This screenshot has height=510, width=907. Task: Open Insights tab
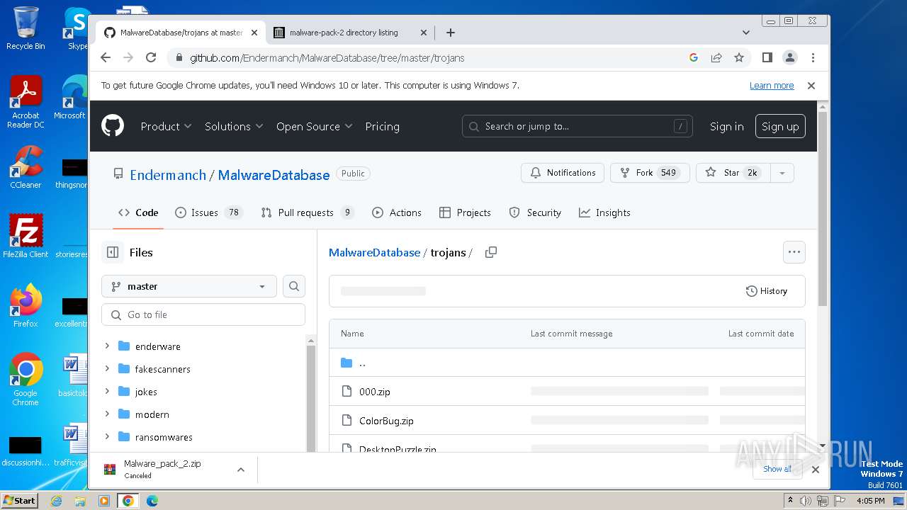[x=604, y=212]
